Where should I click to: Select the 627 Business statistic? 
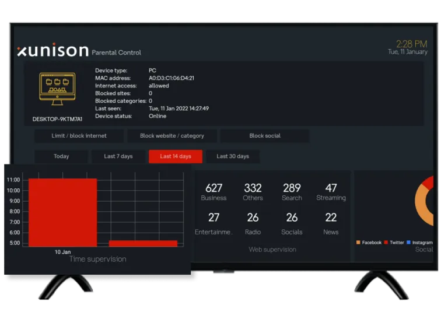(213, 192)
